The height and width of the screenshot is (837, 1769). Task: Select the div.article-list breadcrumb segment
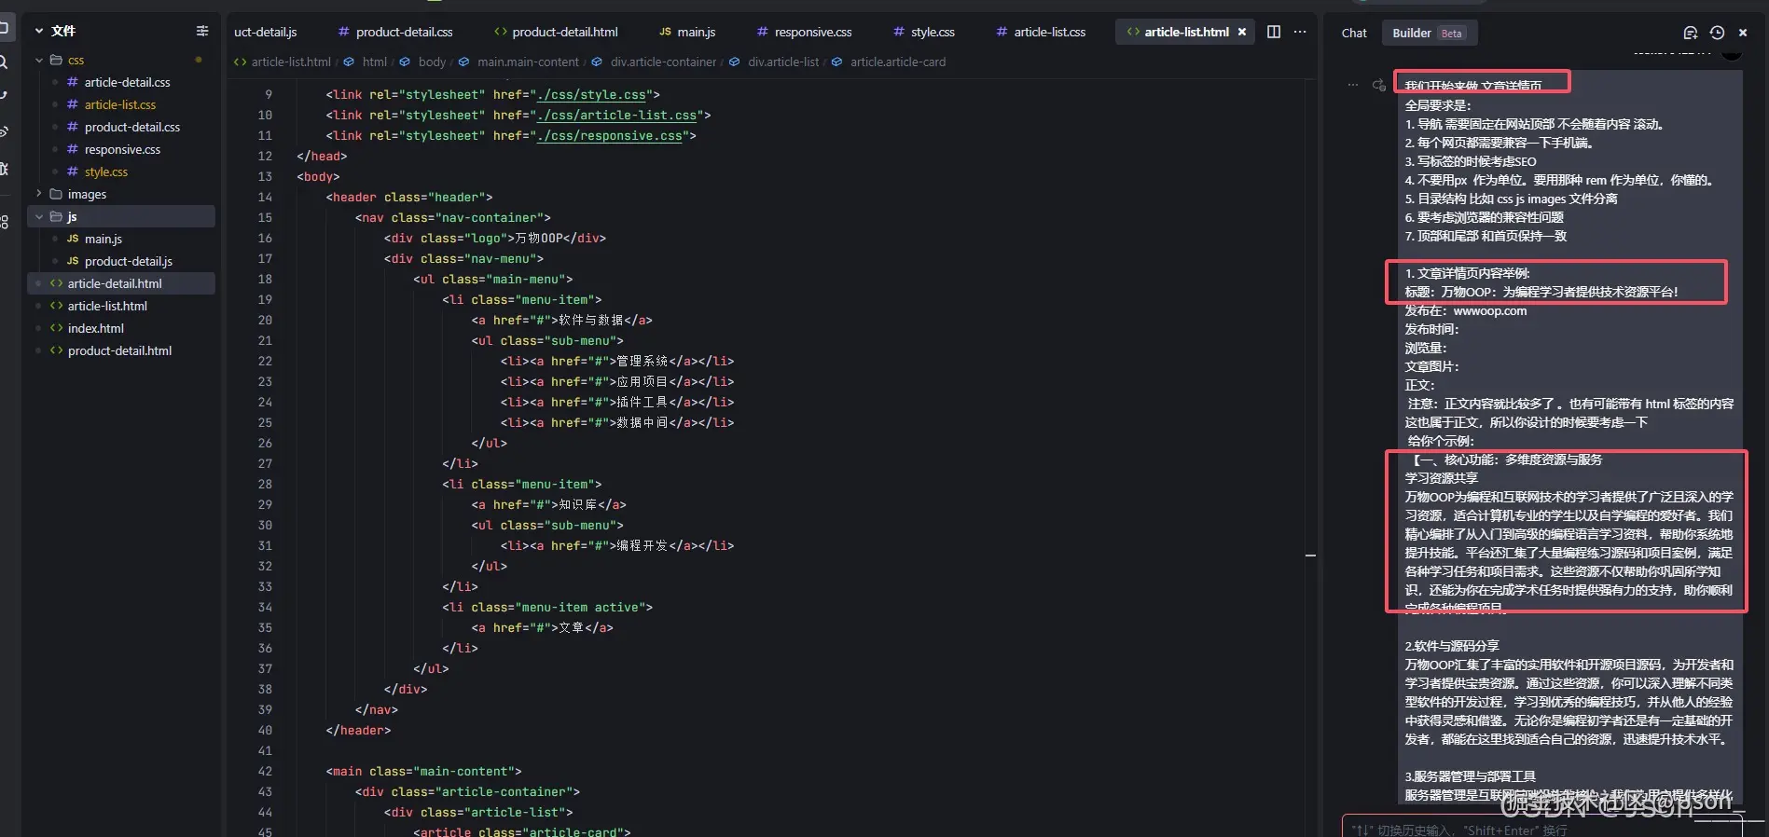pyautogui.click(x=783, y=62)
